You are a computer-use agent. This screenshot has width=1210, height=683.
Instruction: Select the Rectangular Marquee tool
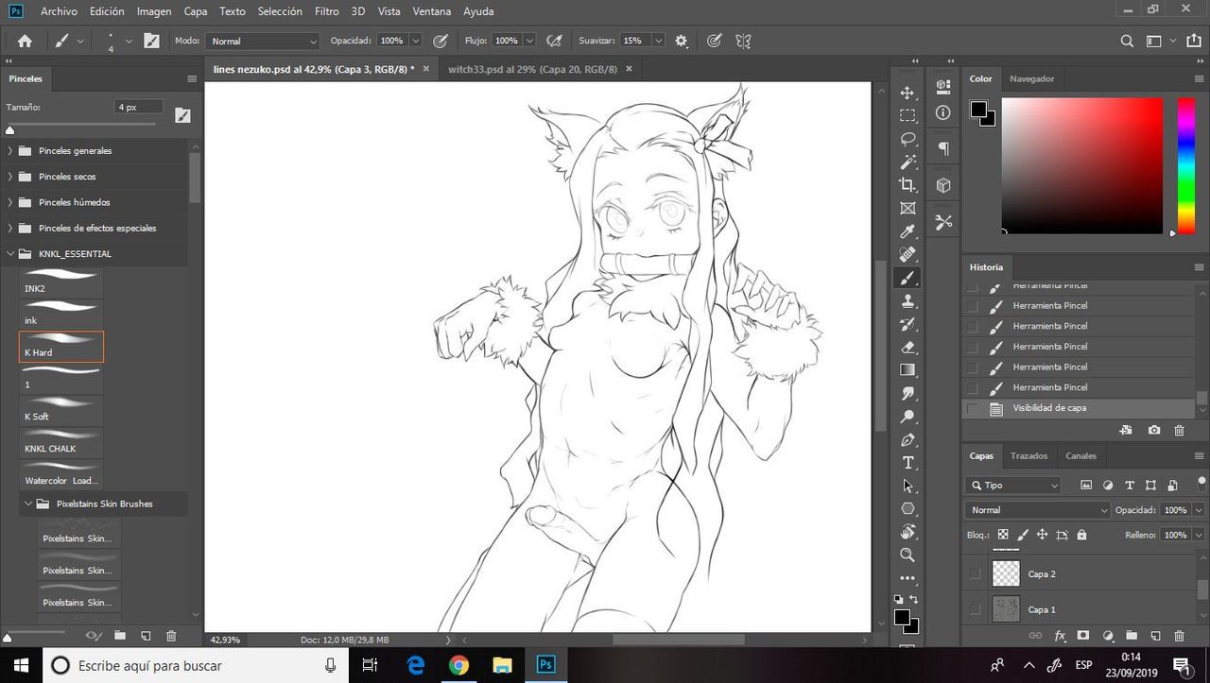pos(907,115)
